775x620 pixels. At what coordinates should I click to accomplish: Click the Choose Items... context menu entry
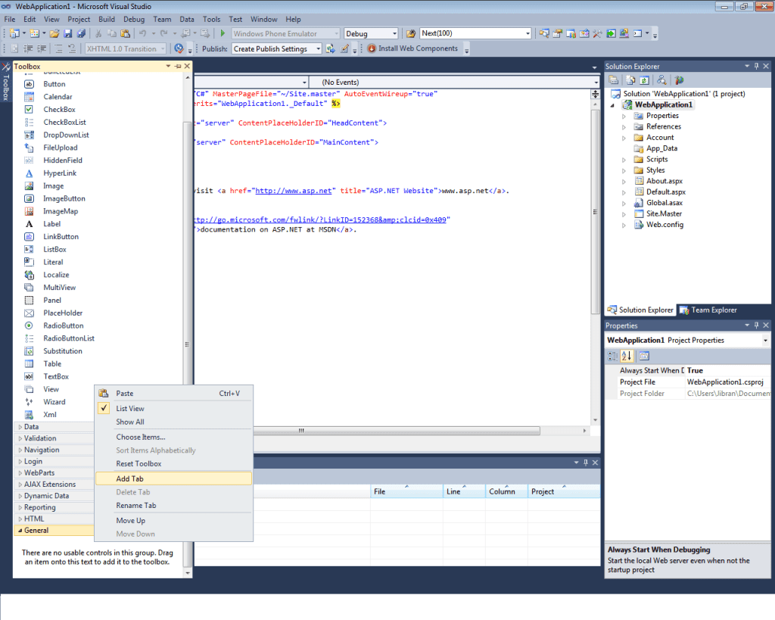(x=140, y=437)
